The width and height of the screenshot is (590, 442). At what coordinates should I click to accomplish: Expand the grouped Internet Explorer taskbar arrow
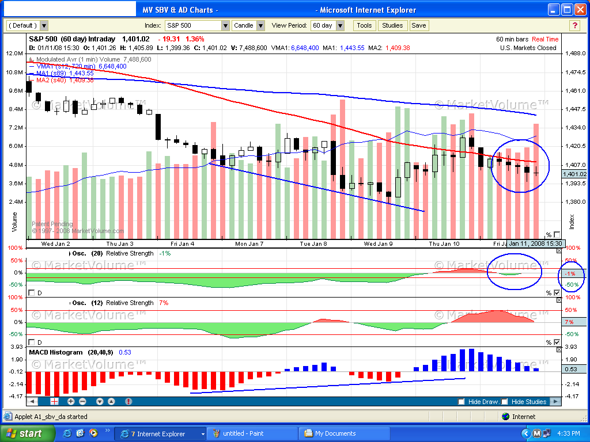pyautogui.click(x=203, y=434)
